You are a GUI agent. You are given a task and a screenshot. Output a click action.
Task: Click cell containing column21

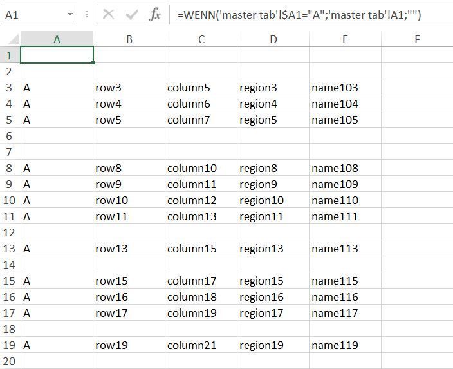[x=201, y=345]
